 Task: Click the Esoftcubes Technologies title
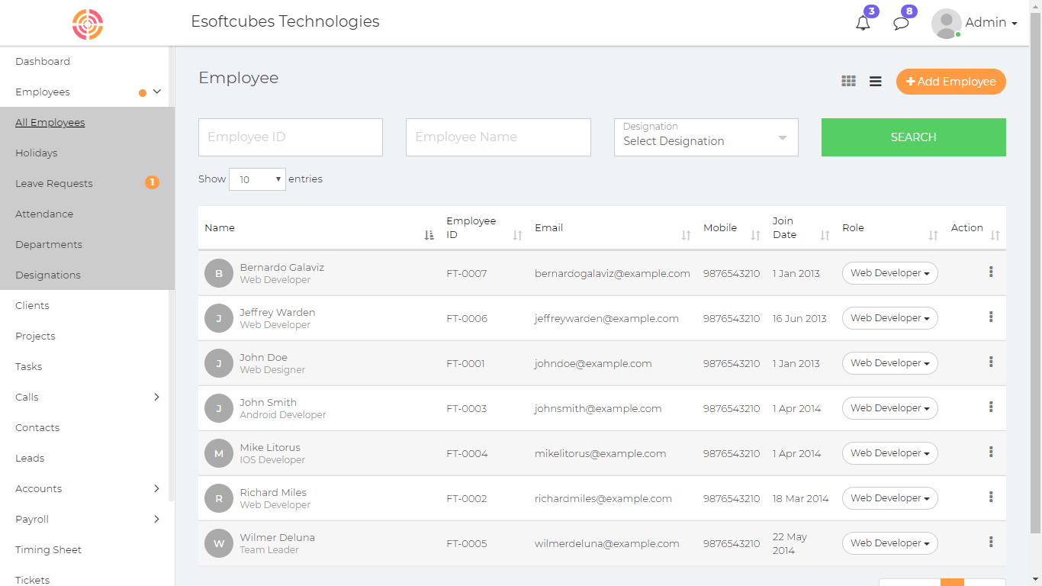(285, 21)
